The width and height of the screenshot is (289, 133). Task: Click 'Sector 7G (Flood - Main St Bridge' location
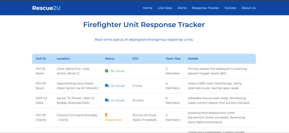(x=76, y=101)
